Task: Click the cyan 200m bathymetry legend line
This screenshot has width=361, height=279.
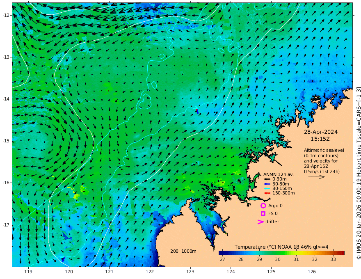Action: coord(177,255)
